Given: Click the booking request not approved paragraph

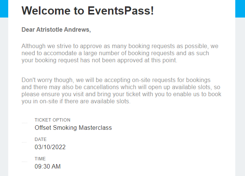Looking at the screenshot, I should 120,53.
